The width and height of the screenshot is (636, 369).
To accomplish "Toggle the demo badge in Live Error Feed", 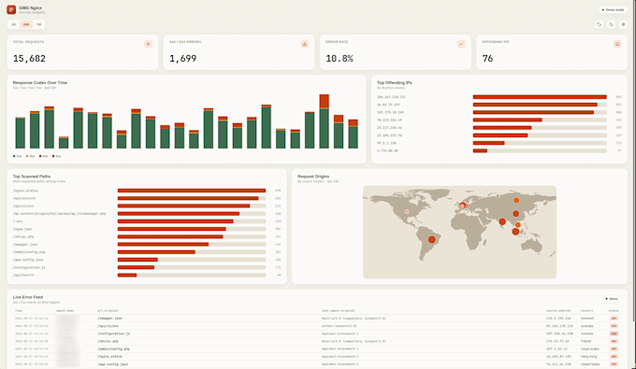I will coord(612,299).
